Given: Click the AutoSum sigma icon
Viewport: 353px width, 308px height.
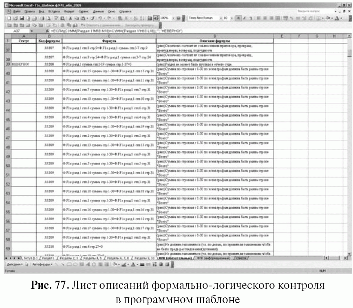Looking at the screenshot, I should click(x=126, y=18).
